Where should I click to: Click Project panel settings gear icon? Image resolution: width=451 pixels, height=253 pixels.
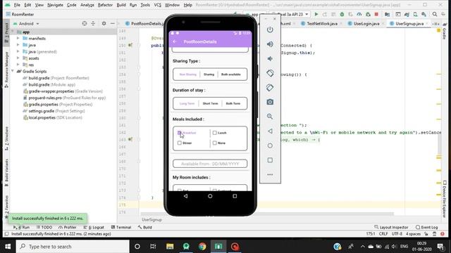104,23
